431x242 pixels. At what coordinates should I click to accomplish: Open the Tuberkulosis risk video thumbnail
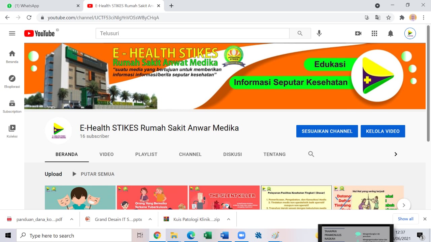(x=152, y=198)
